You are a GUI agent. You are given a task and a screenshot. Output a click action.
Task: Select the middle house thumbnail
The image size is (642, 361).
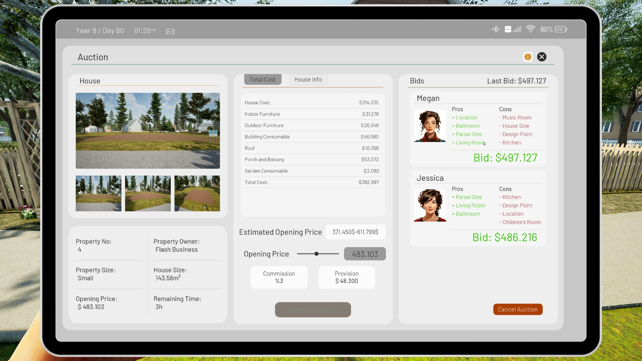pyautogui.click(x=148, y=194)
